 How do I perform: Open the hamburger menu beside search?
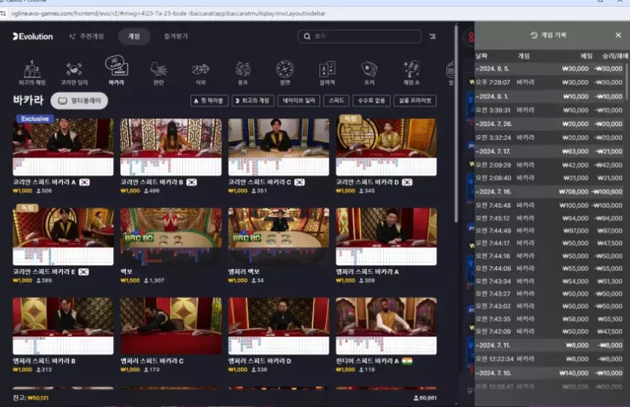[x=433, y=36]
